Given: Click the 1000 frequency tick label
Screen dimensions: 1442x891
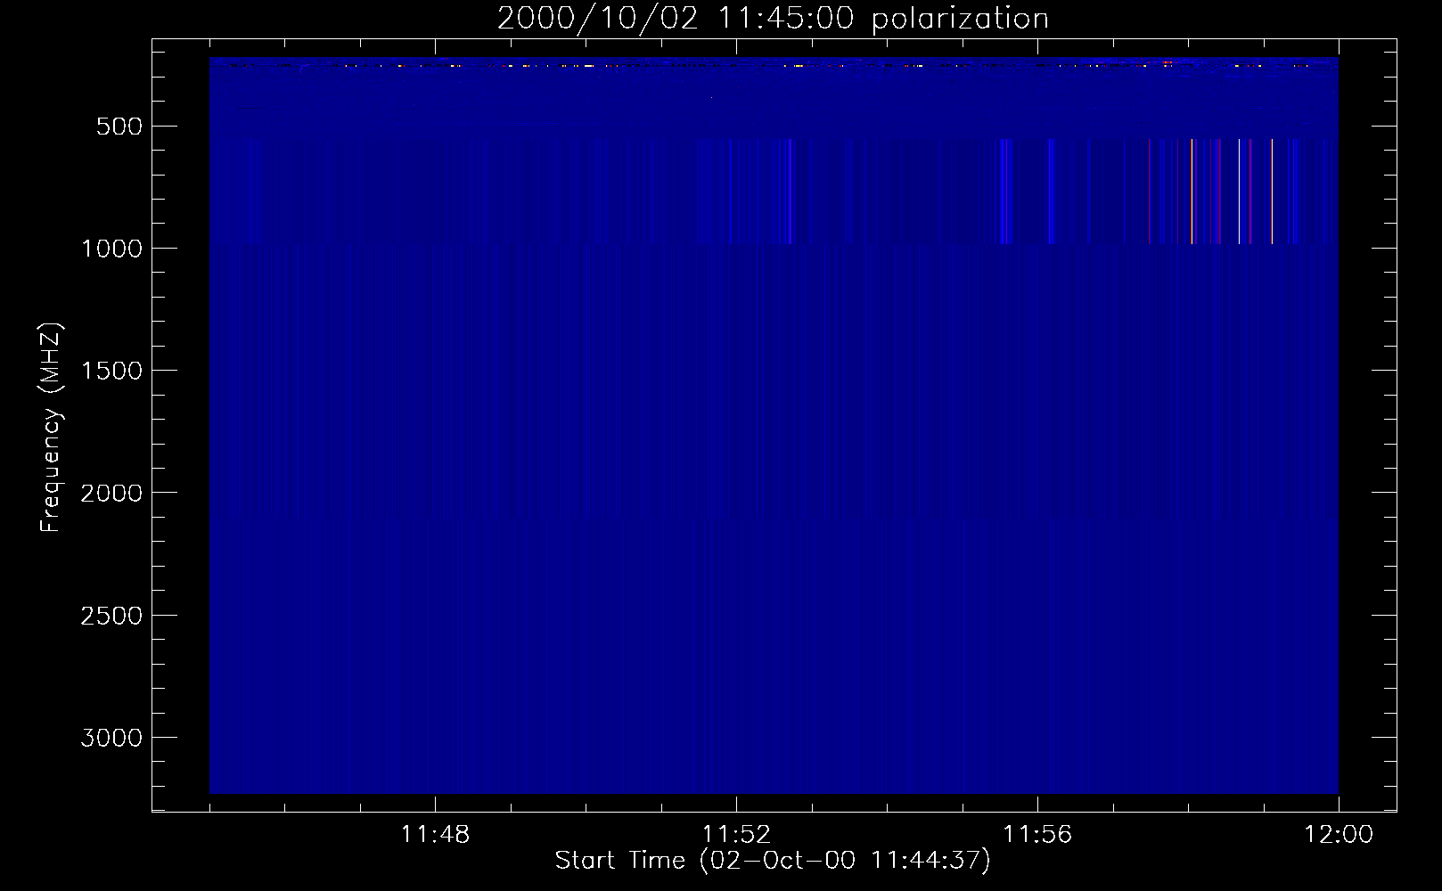Looking at the screenshot, I should pyautogui.click(x=111, y=249).
